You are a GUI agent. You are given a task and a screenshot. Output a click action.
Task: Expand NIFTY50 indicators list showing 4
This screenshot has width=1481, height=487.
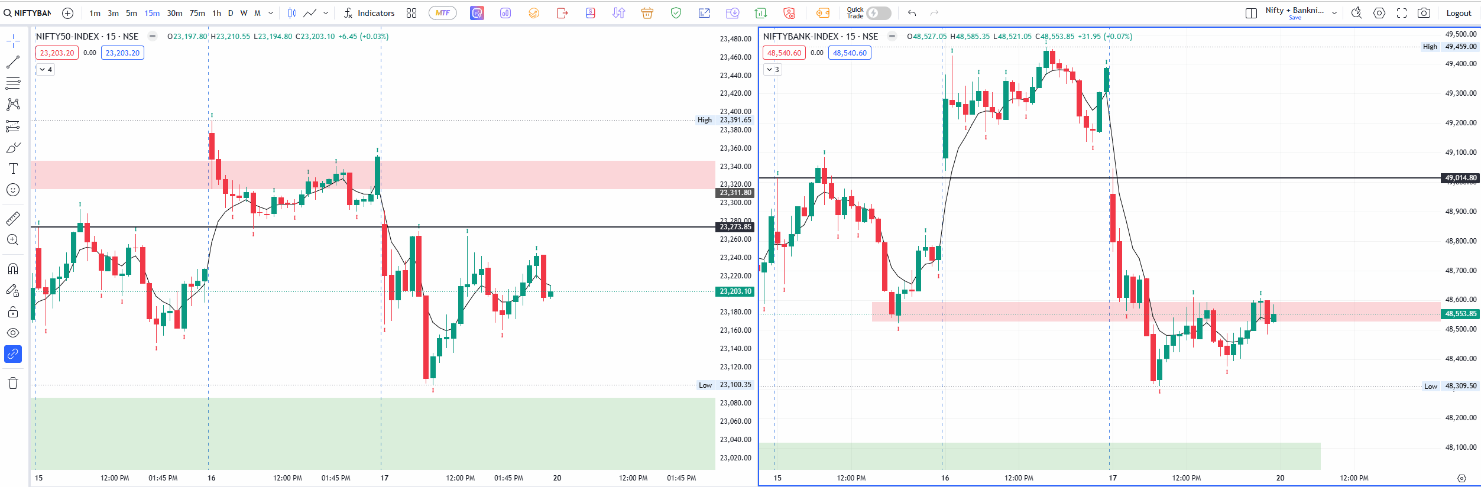coord(46,70)
